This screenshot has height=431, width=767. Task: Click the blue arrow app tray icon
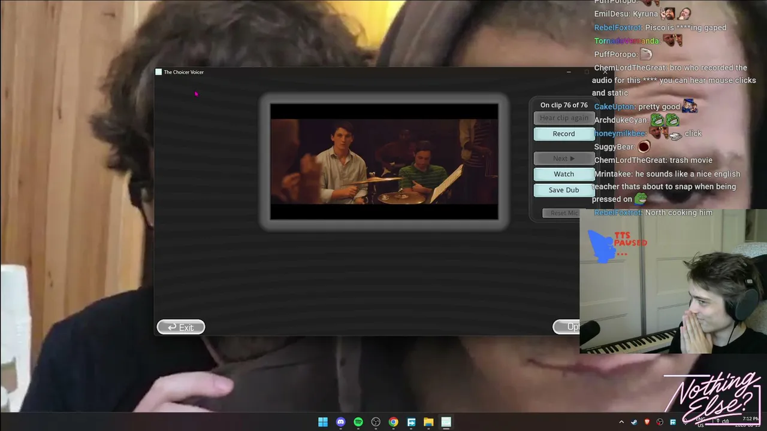point(673,422)
